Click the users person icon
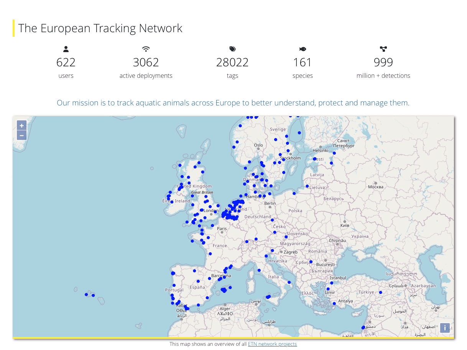The image size is (467, 350). pos(66,49)
